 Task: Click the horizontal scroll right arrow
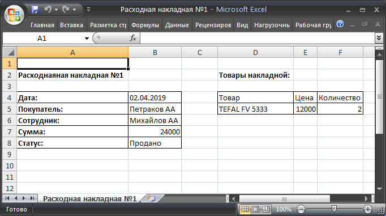(366, 198)
